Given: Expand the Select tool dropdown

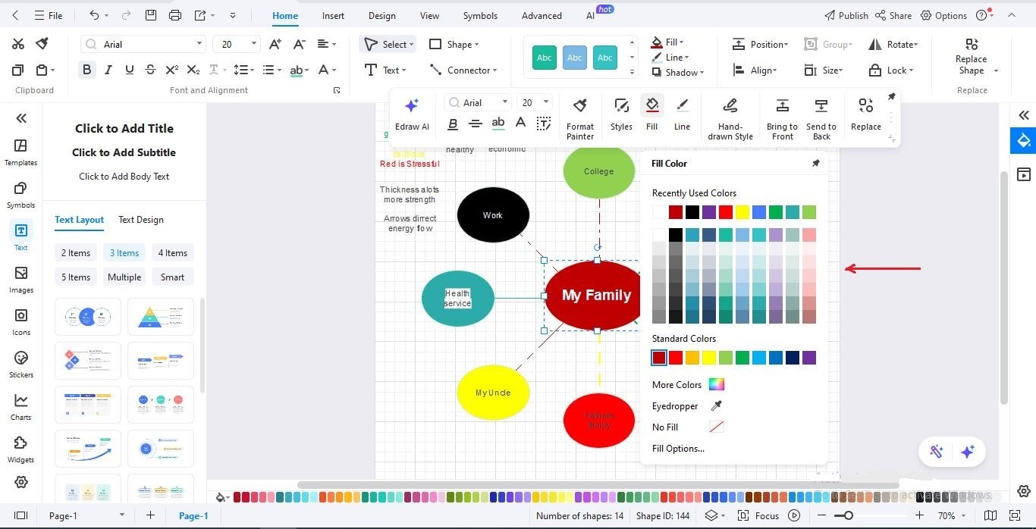Looking at the screenshot, I should tap(412, 45).
